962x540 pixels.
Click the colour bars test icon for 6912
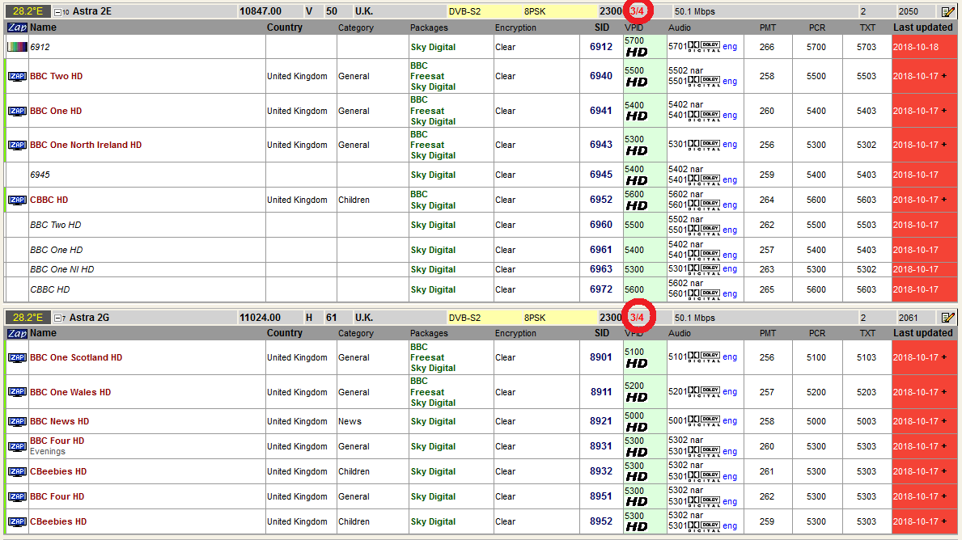point(17,47)
